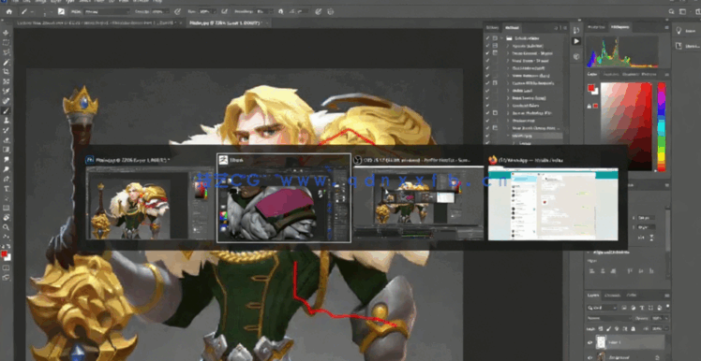Toggle checkbox for Quadrant Colors action
Viewport: 701px width, 361px height.
coord(487,106)
